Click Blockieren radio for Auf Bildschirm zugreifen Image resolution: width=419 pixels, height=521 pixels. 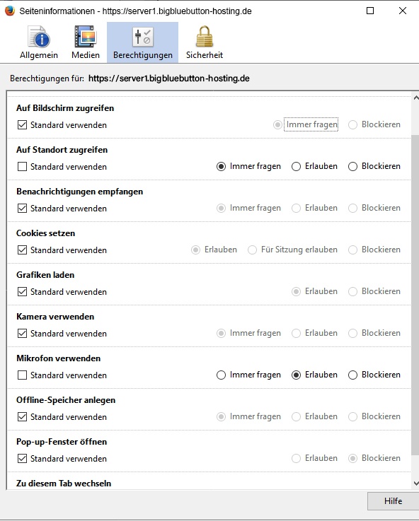(352, 125)
